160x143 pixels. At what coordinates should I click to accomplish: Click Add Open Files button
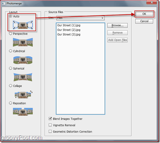[x=117, y=40]
